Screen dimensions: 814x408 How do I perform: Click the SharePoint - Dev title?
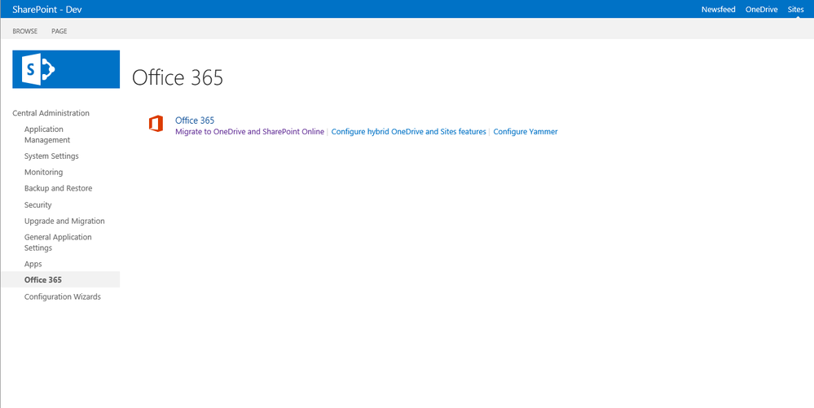[47, 9]
